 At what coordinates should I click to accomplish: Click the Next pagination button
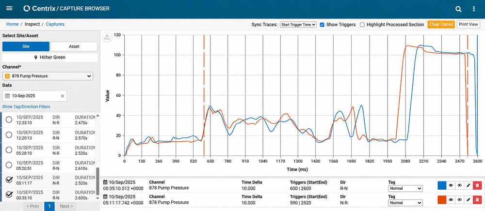[x=66, y=206]
